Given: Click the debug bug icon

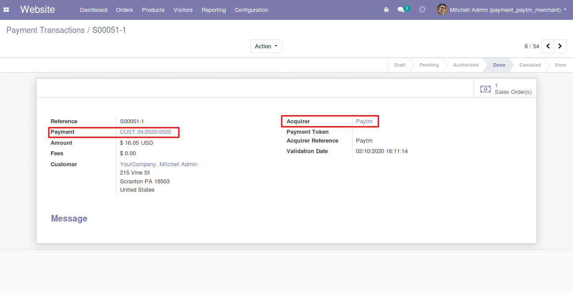Looking at the screenshot, I should 386,10.
